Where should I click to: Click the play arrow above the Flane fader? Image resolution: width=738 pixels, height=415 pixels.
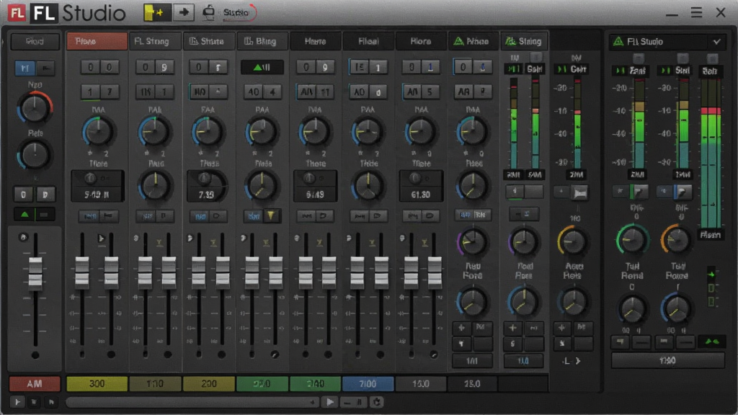coord(101,238)
